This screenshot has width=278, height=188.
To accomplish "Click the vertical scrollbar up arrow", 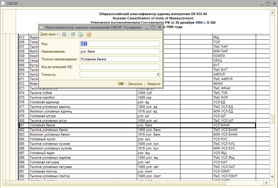I will pyautogui.click(x=273, y=13).
